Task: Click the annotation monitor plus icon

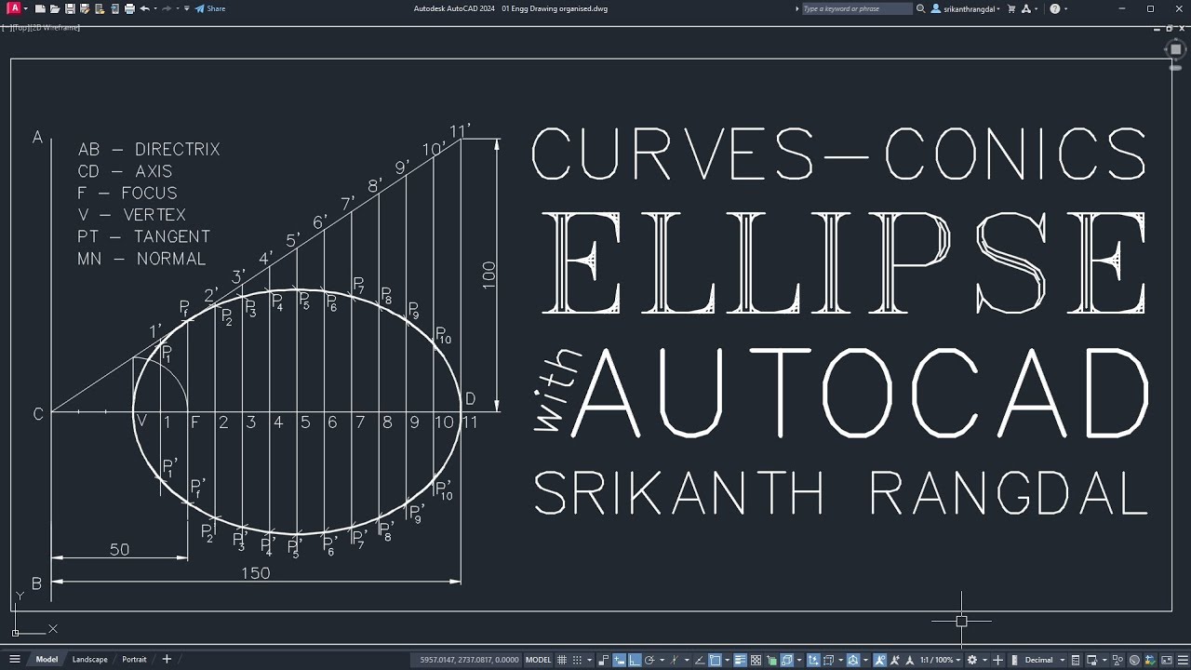Action: point(997,660)
